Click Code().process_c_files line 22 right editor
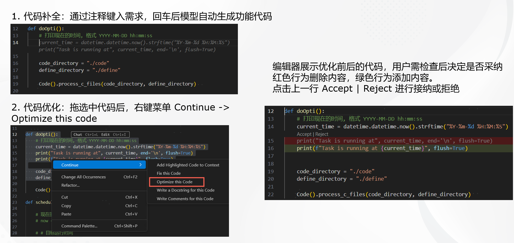Image resolution: width=514 pixels, height=243 pixels. (384, 194)
